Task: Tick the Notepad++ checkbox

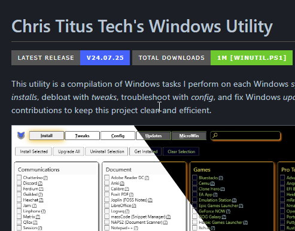Action: point(107,227)
